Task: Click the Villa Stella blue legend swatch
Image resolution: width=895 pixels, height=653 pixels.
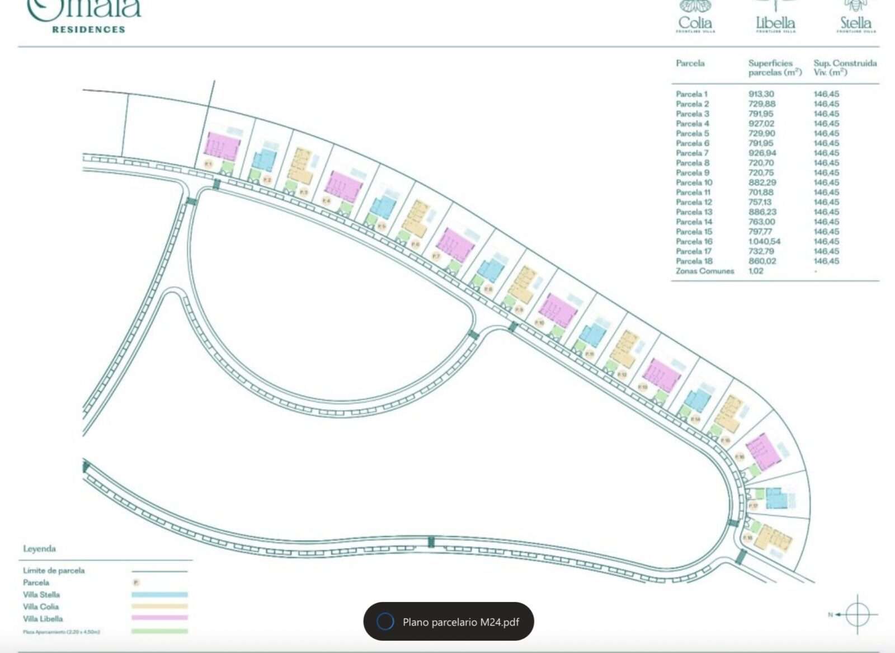Action: point(159,595)
